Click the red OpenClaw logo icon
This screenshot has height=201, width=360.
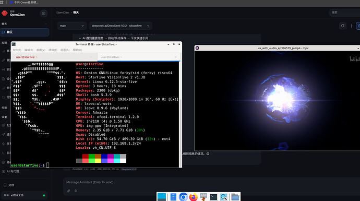tap(5, 14)
